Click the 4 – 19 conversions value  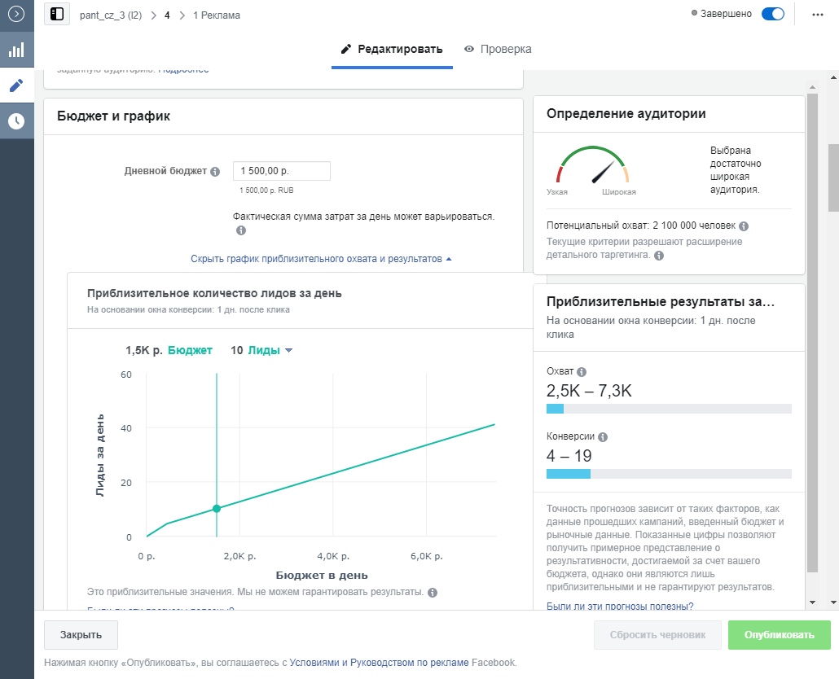coord(569,456)
